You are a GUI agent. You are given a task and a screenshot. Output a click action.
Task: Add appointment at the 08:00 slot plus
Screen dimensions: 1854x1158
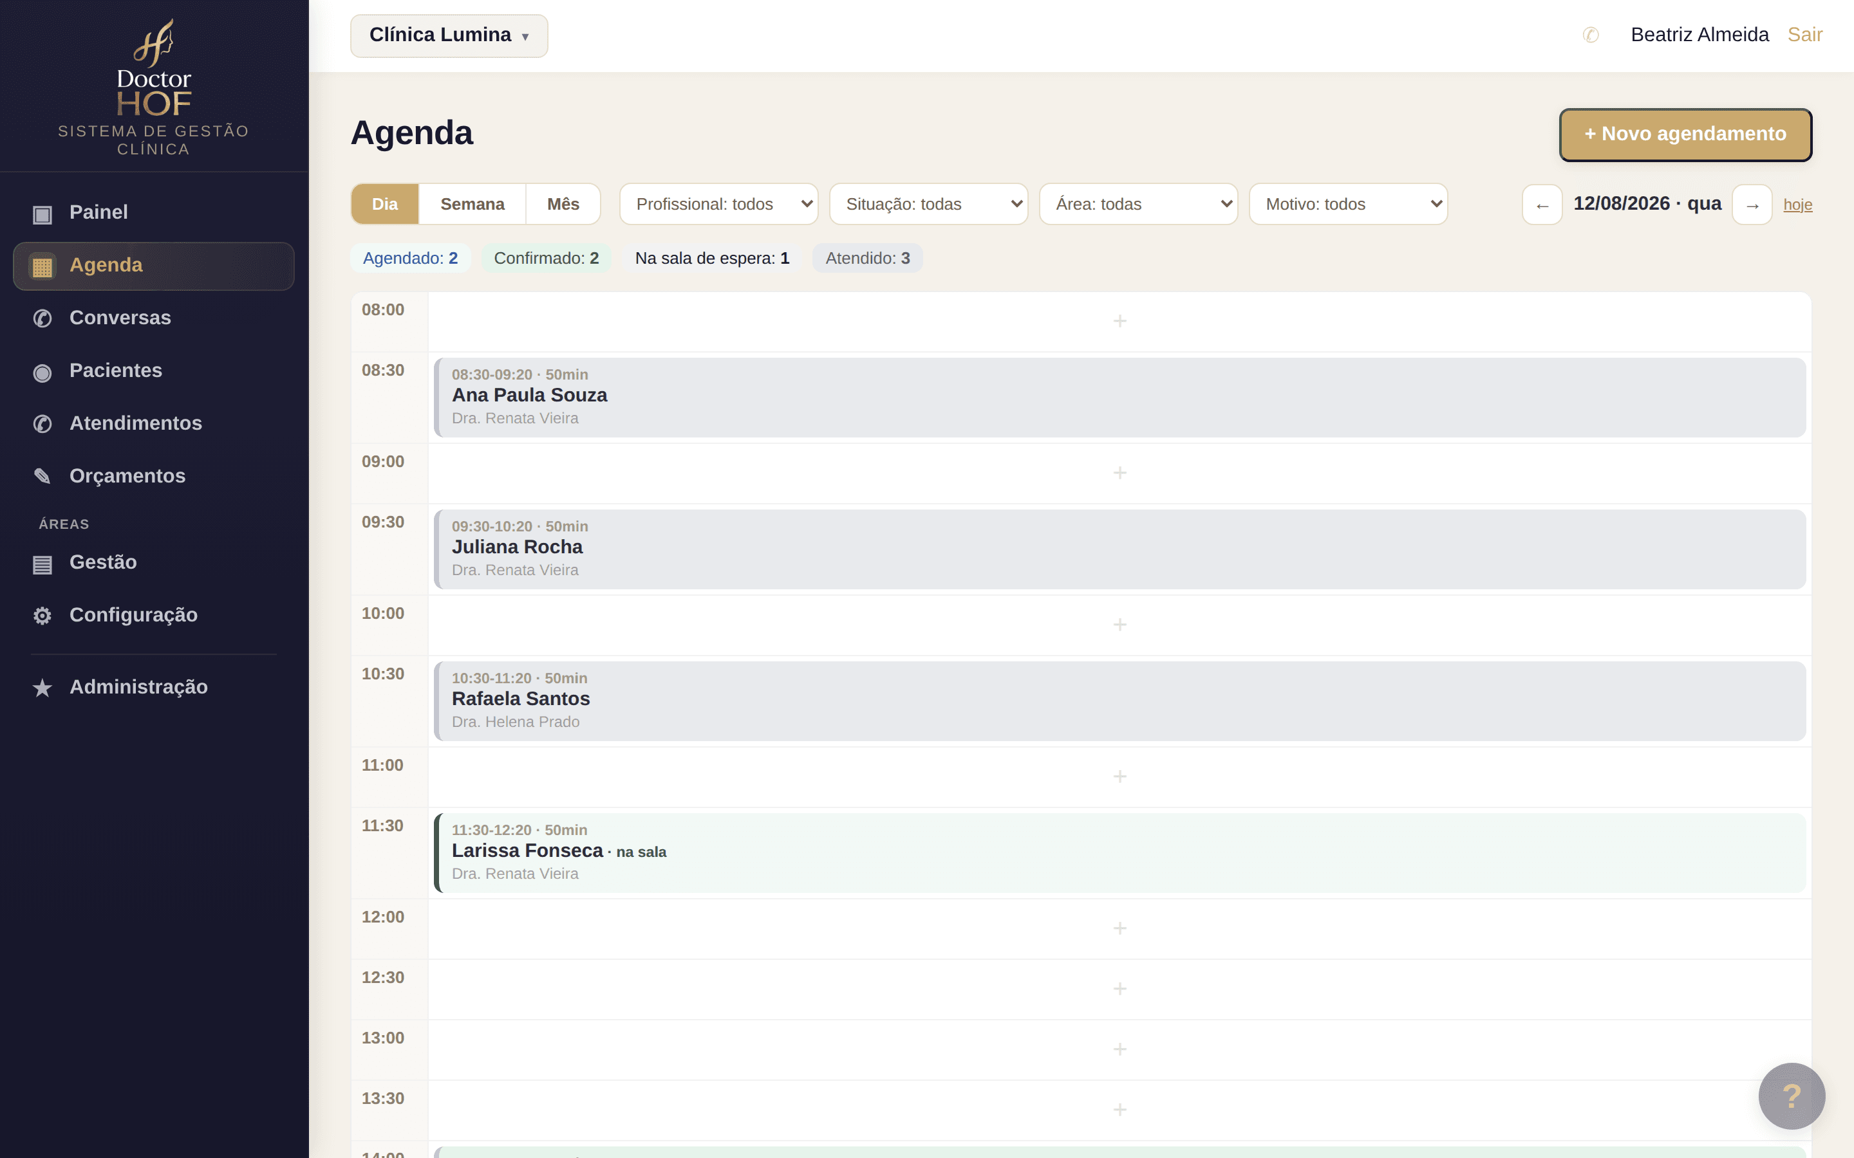click(x=1119, y=321)
